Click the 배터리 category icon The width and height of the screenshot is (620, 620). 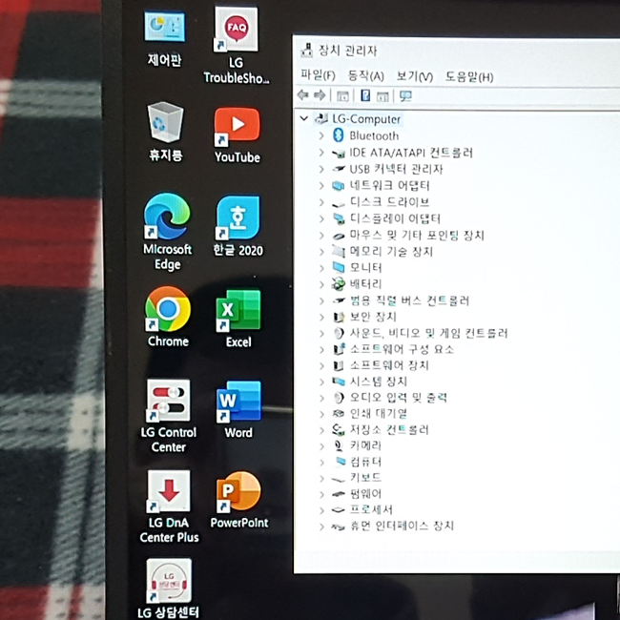click(338, 283)
